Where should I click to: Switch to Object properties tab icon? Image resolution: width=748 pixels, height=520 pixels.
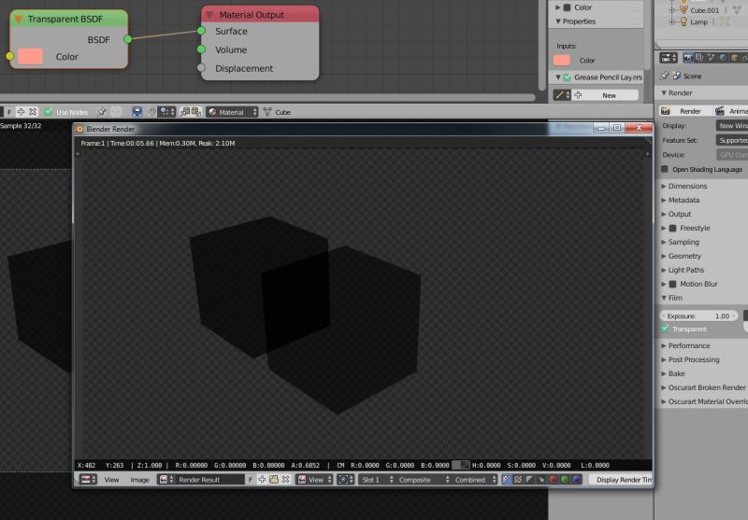click(735, 58)
